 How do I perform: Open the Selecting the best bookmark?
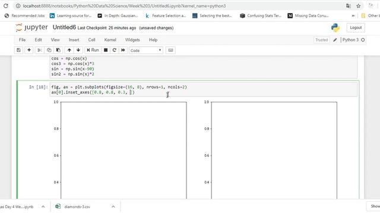coord(212,16)
